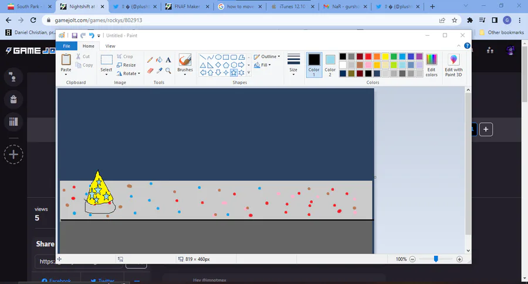Activate Color 2 selector
The height and width of the screenshot is (284, 528).
[x=330, y=65]
